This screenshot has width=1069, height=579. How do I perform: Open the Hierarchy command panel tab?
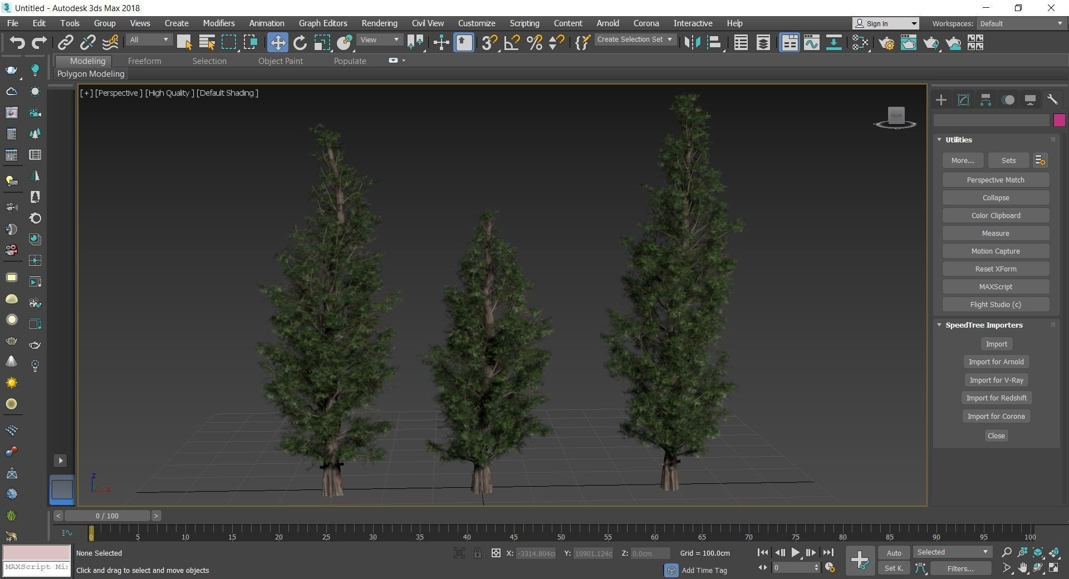click(985, 100)
